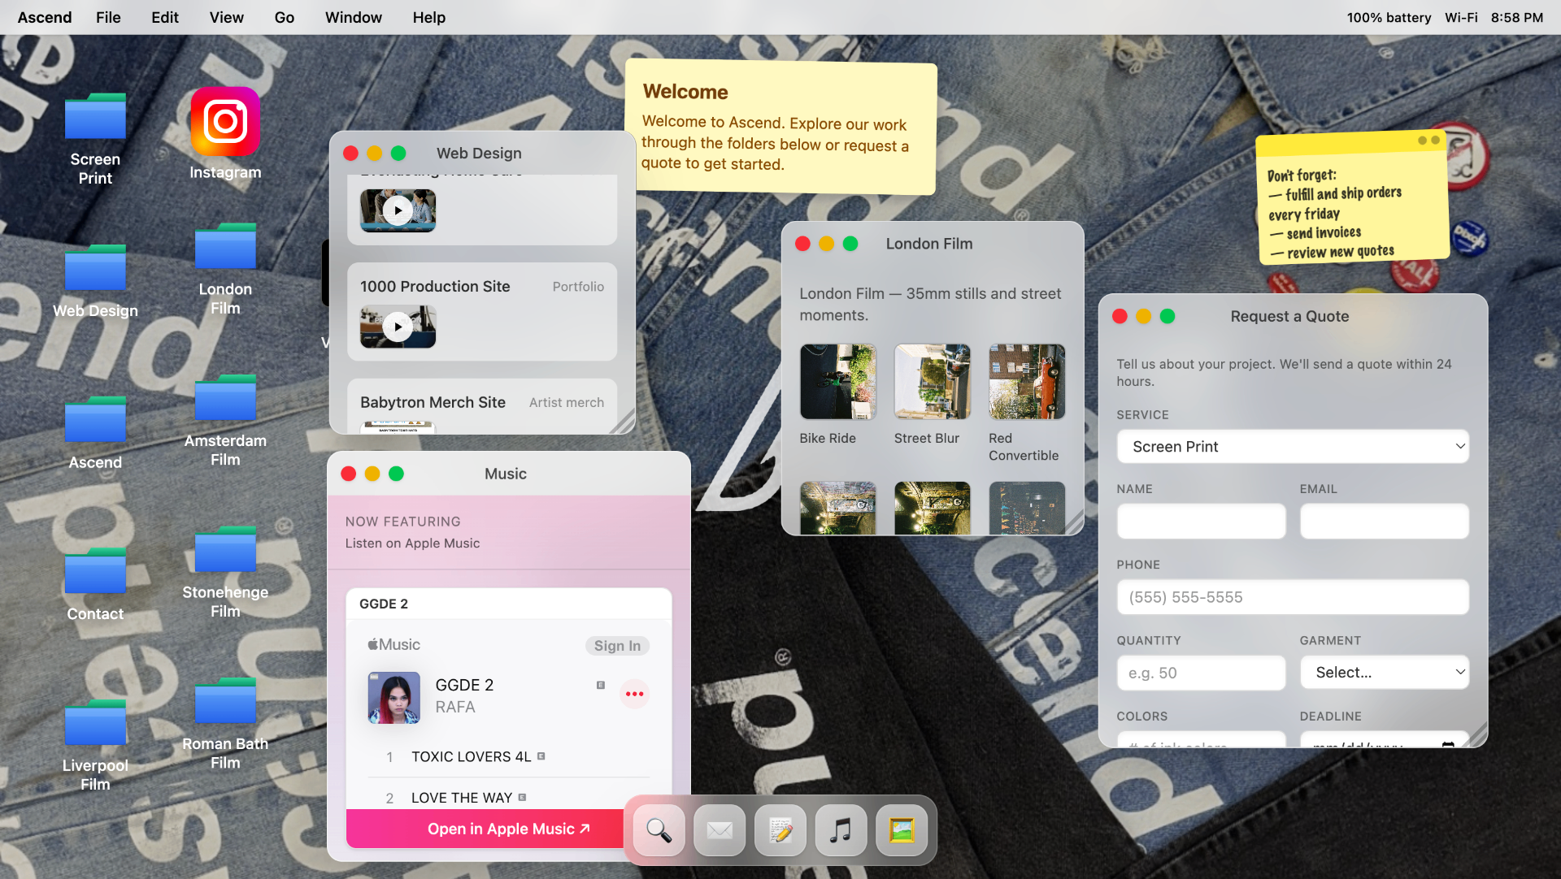The width and height of the screenshot is (1561, 879).
Task: Launch the Mail envelope dock icon
Action: (720, 830)
